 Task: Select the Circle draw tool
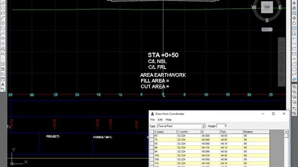coord(3,23)
